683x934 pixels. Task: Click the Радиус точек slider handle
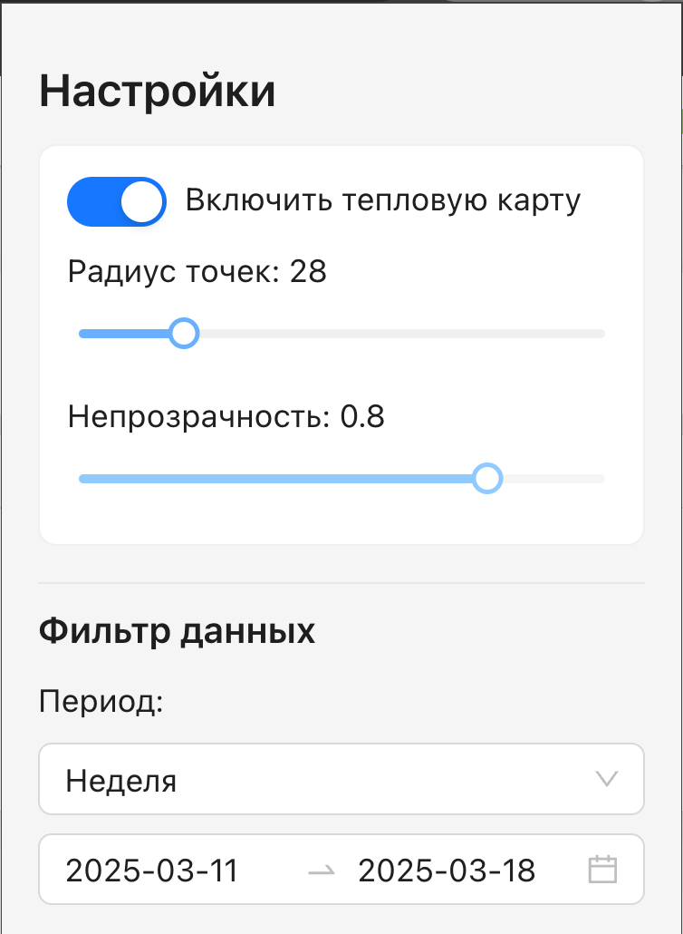tap(184, 334)
